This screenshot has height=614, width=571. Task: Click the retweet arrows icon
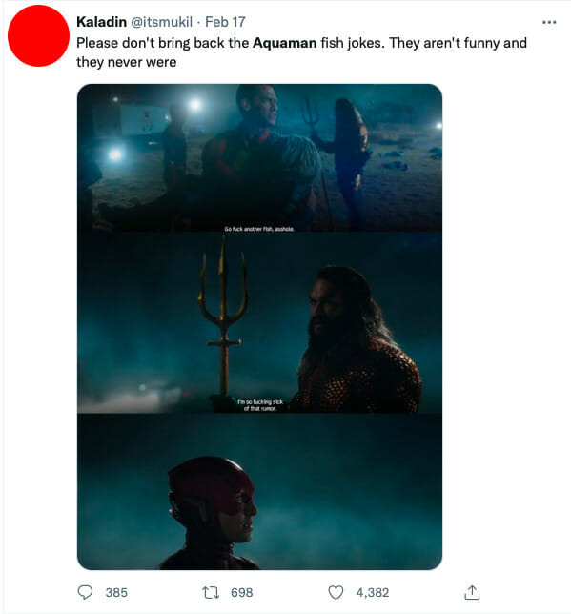click(x=211, y=592)
